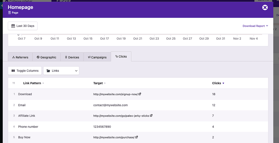The width and height of the screenshot is (279, 143).
Task: Sort by Link Pattern column header
Action: pyautogui.click(x=34, y=83)
